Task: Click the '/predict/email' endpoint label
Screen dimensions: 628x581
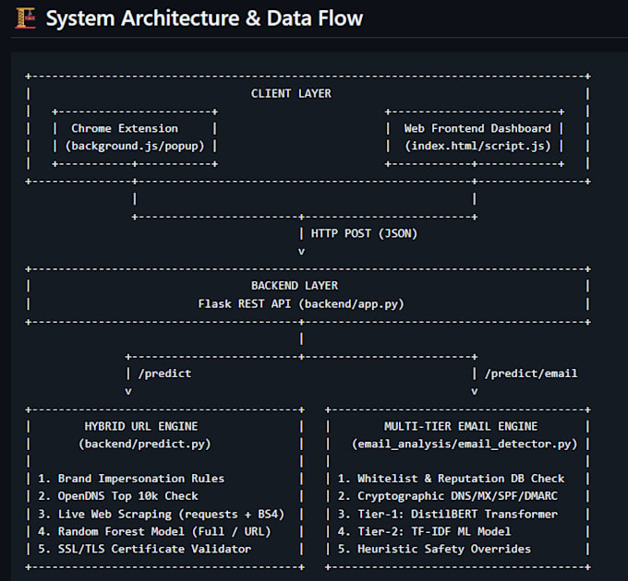Action: tap(531, 373)
